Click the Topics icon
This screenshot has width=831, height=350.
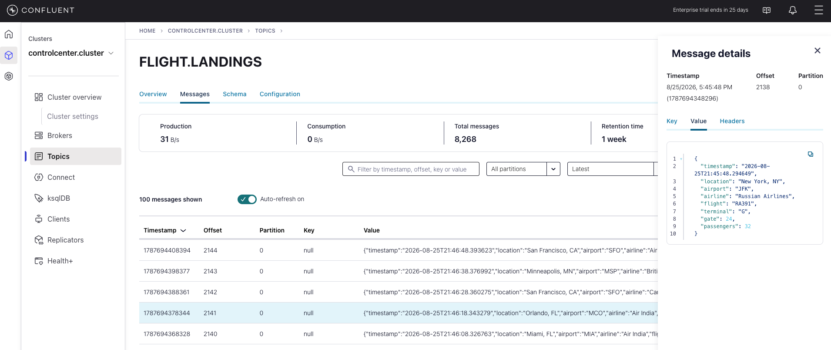click(x=39, y=156)
